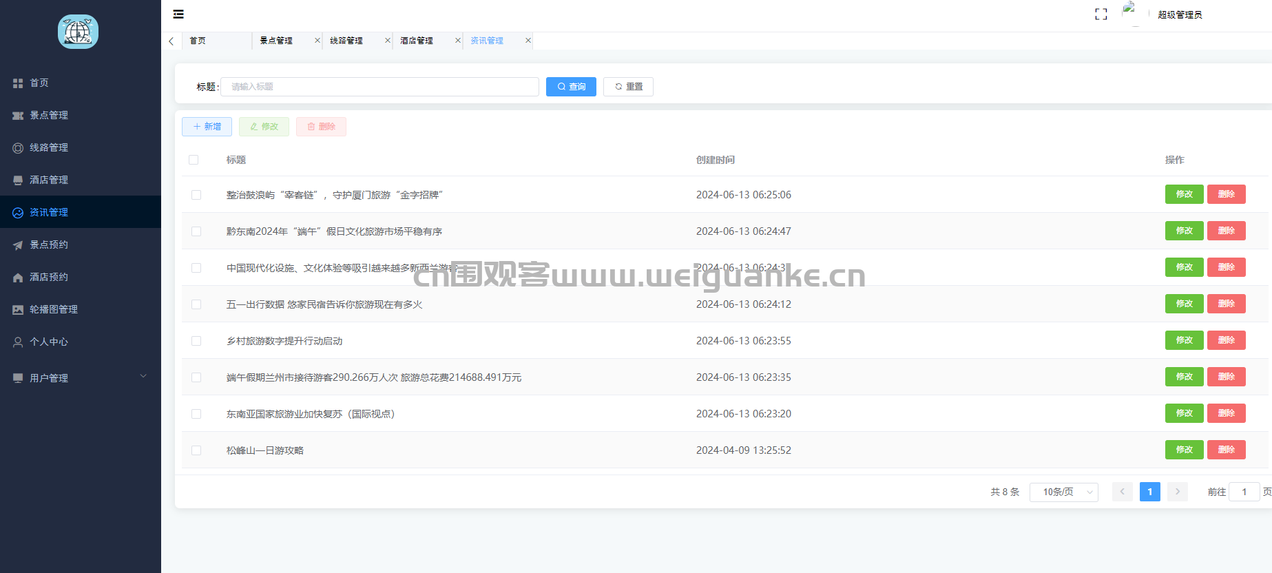Open 酒店预约 from the sidebar

pyautogui.click(x=48, y=277)
